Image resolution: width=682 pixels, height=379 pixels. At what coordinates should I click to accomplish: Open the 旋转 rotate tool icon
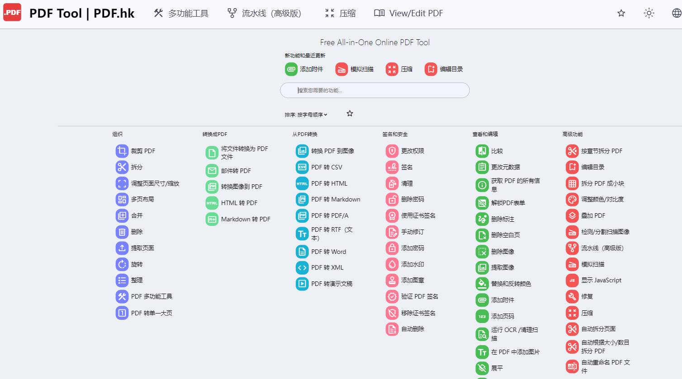(x=122, y=264)
